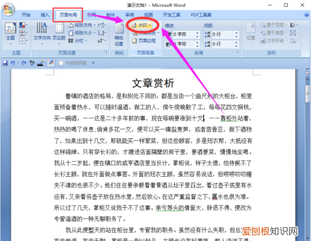The width and height of the screenshot is (311, 241).
Task: Click the vertical scrollbar down arrow
Action: [307, 238]
